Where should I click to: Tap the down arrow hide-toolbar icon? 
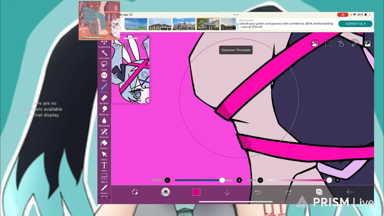pos(227,192)
